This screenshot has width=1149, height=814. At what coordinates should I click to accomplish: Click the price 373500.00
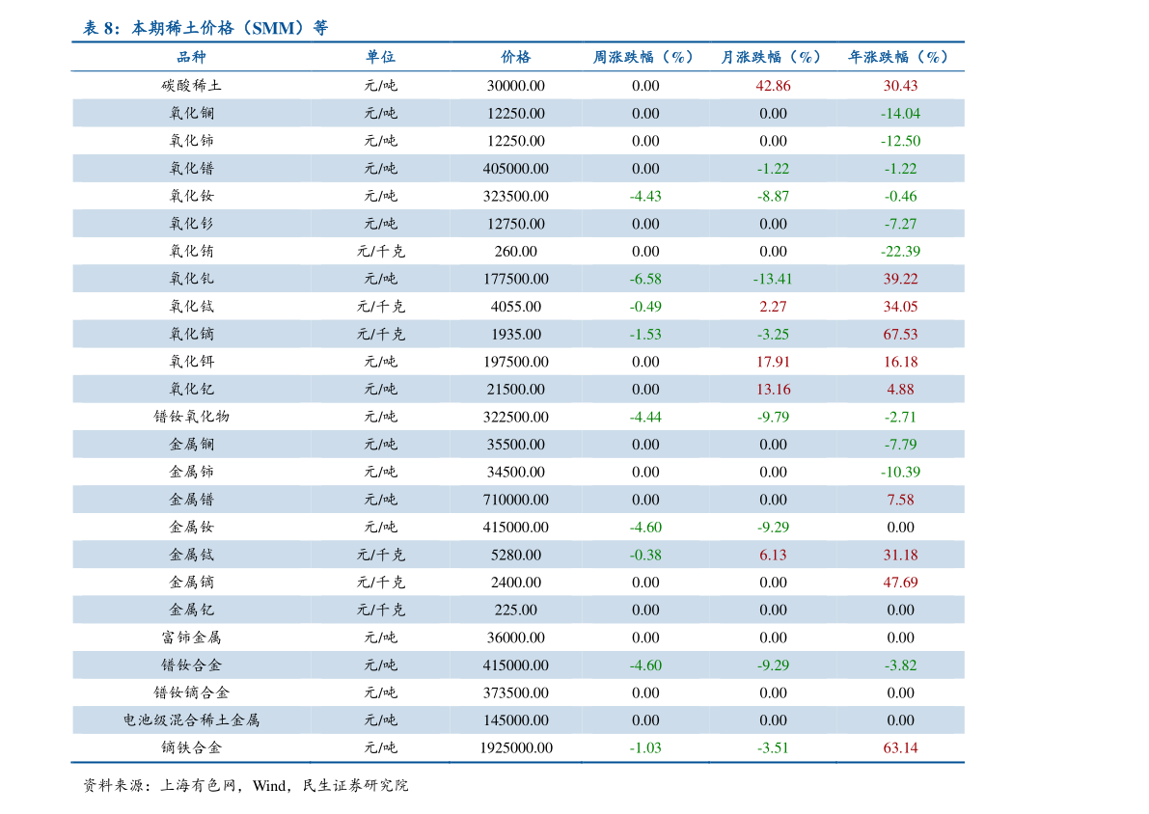tap(516, 693)
